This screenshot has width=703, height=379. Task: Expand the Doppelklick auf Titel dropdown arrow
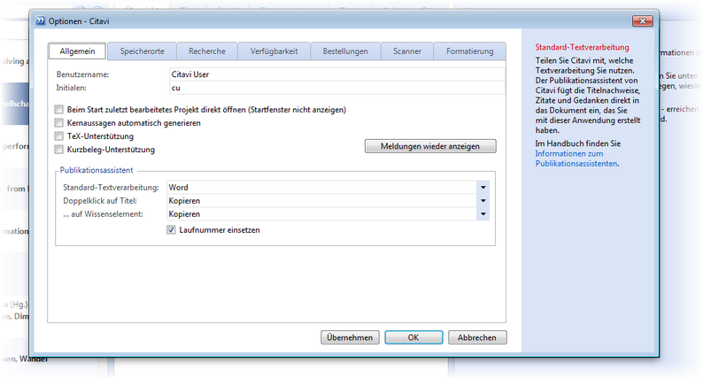coord(483,200)
